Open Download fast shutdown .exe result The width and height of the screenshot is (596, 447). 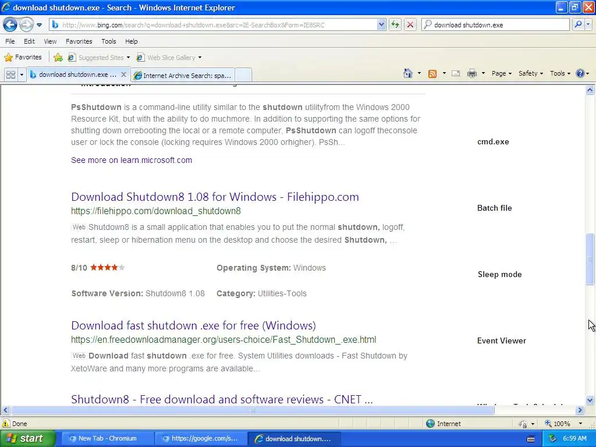click(x=193, y=325)
